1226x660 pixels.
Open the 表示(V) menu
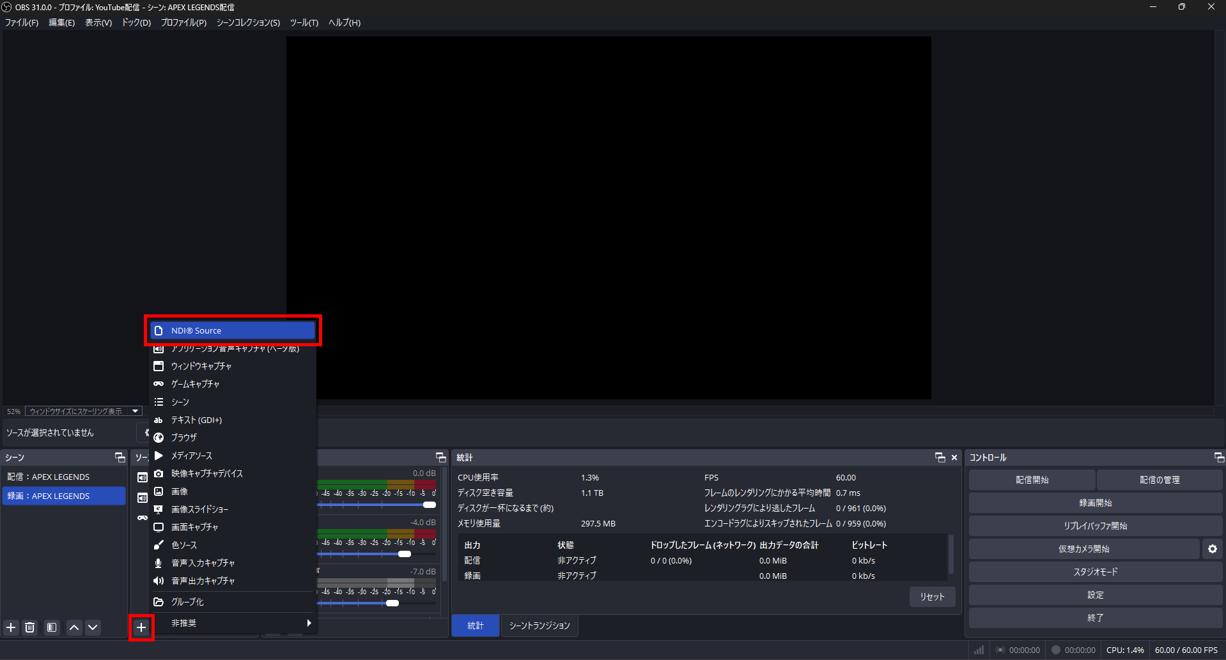pyautogui.click(x=98, y=22)
